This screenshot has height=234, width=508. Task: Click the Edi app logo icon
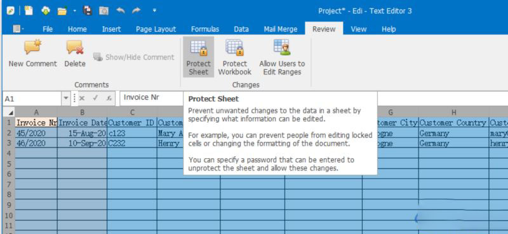[10, 11]
